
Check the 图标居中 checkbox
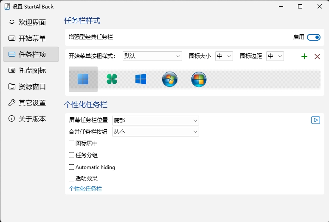tap(72, 144)
